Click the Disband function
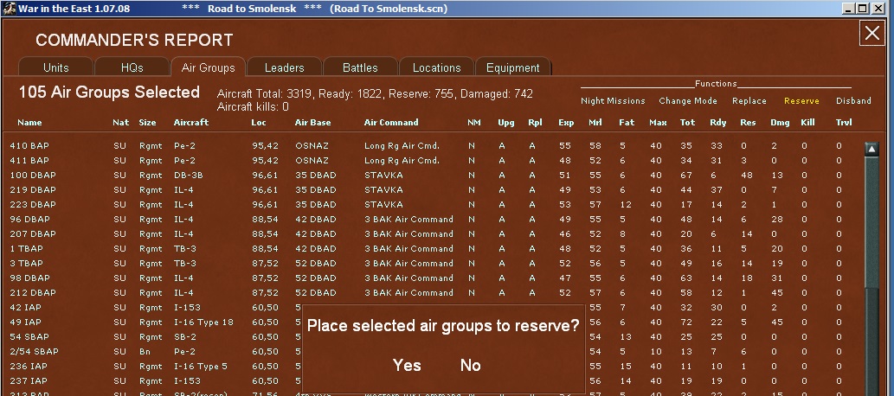The width and height of the screenshot is (894, 396). 853,101
